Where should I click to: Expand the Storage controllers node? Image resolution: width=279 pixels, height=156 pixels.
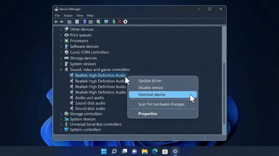point(61,114)
